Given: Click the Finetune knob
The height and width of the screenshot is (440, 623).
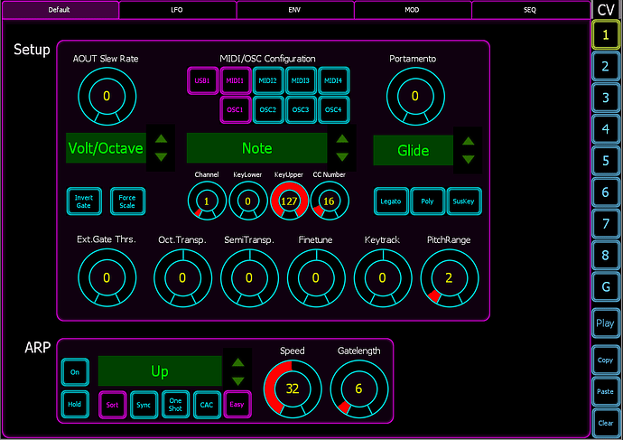Looking at the screenshot, I should [x=316, y=278].
